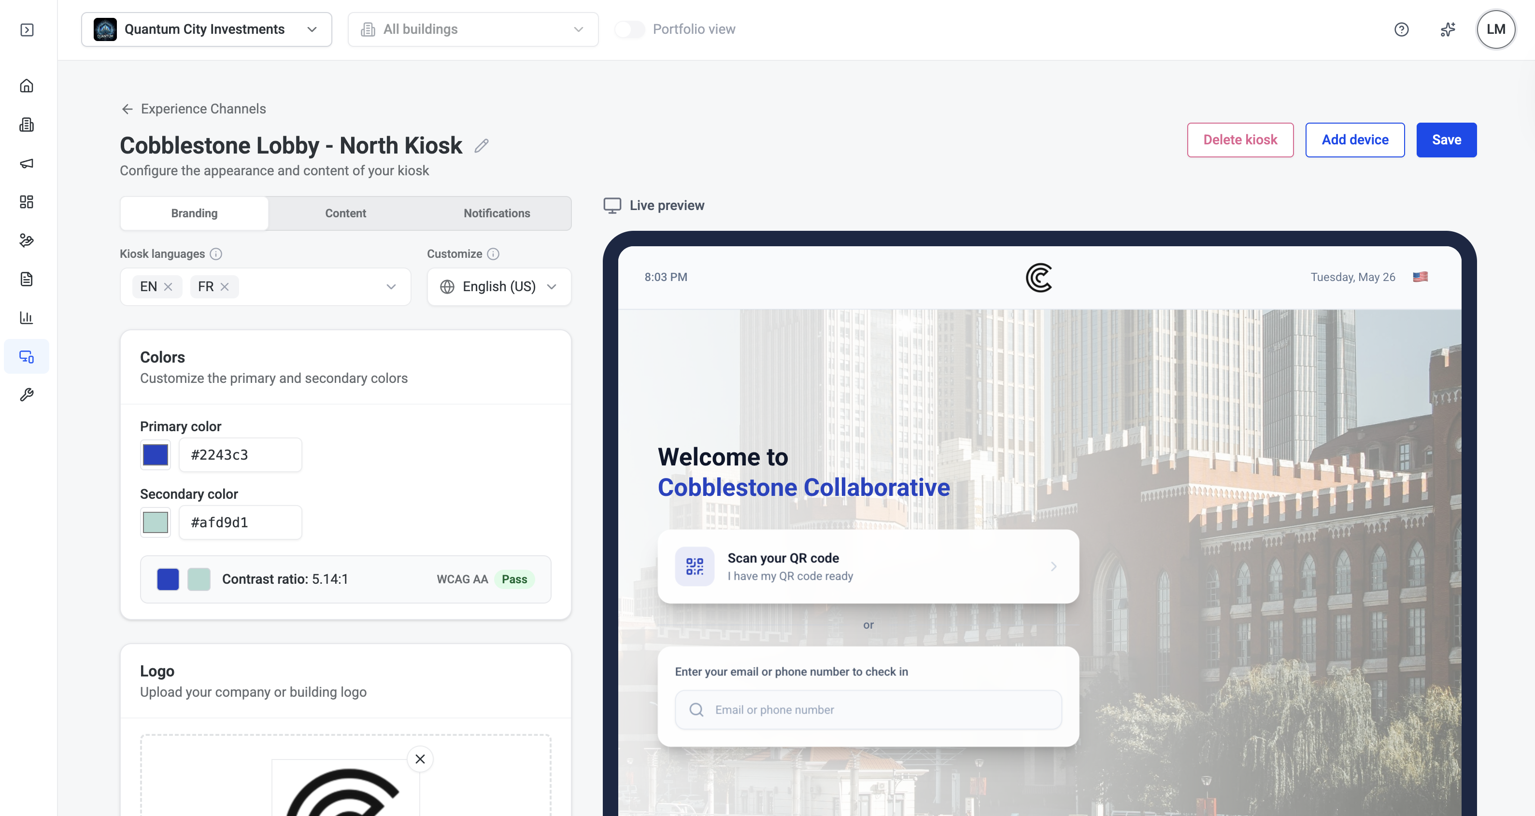Image resolution: width=1535 pixels, height=816 pixels.
Task: Open the megaphone announcements icon
Action: point(27,163)
